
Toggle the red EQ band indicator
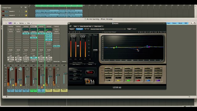[138, 80]
